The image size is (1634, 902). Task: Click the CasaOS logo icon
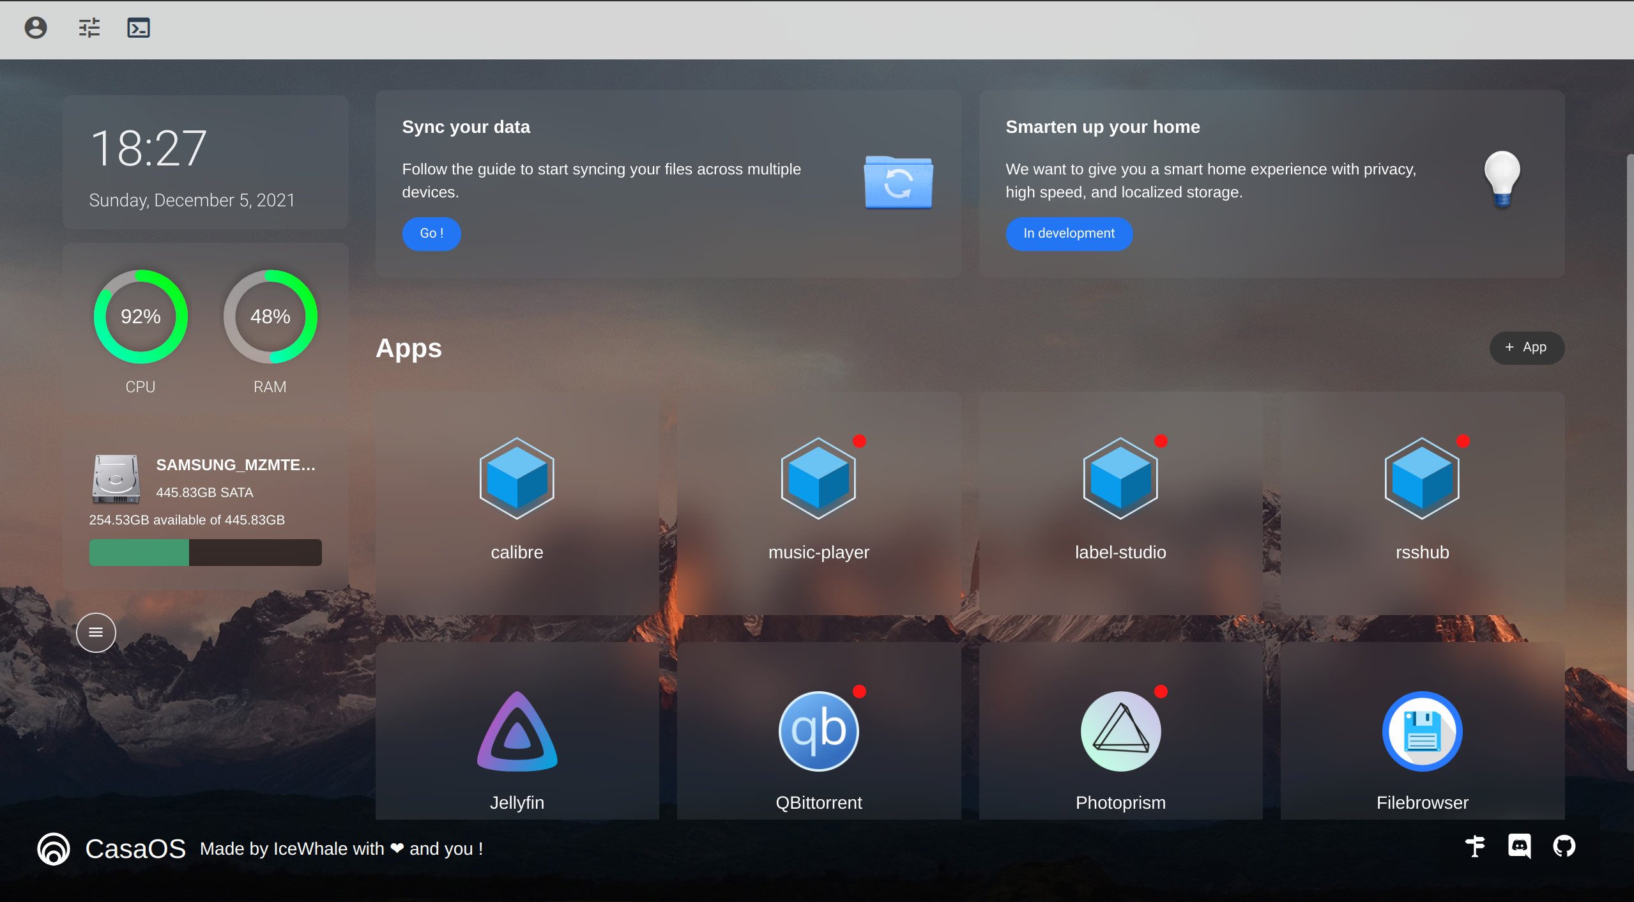[54, 848]
